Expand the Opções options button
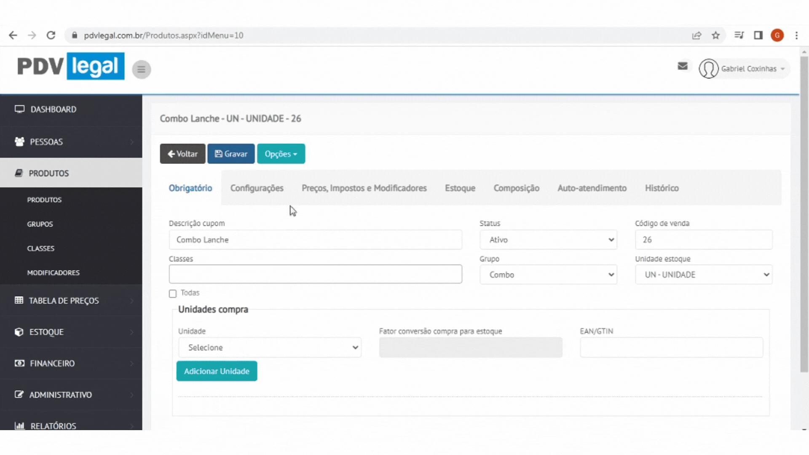Viewport: 809px width, 455px height. click(281, 154)
